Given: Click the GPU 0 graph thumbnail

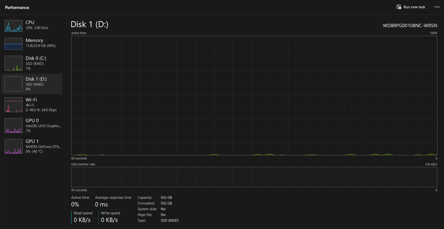Looking at the screenshot, I should coord(13,126).
